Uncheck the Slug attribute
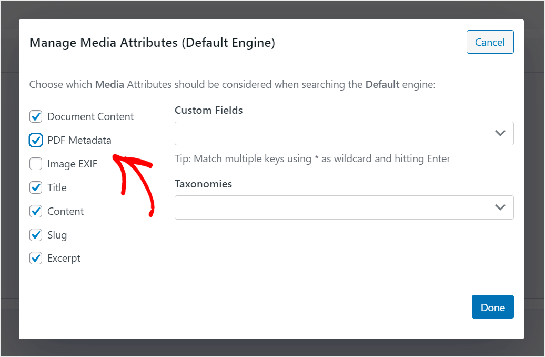The height and width of the screenshot is (357, 545). [x=35, y=235]
